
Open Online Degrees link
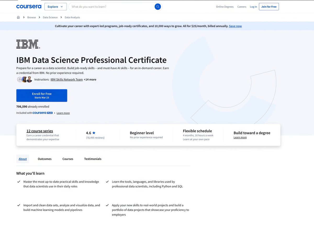(x=225, y=7)
